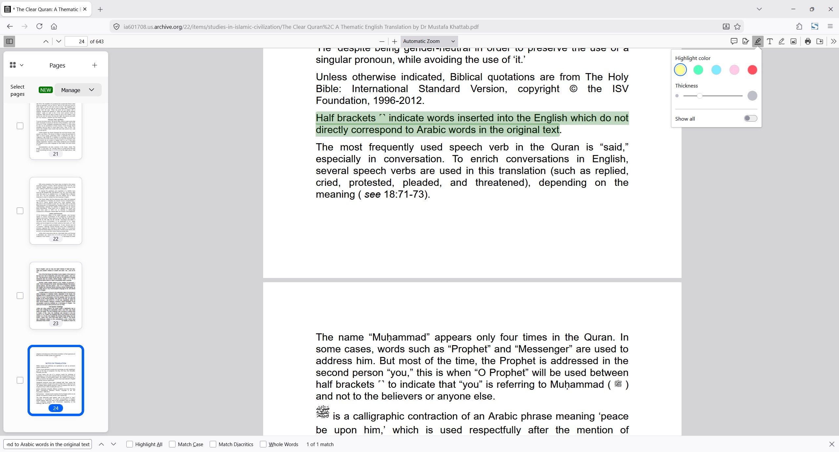
Task: Reload the current page
Action: coord(39,26)
